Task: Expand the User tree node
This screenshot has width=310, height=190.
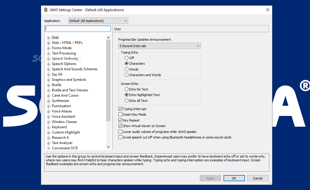Action: pyautogui.click(x=48, y=38)
